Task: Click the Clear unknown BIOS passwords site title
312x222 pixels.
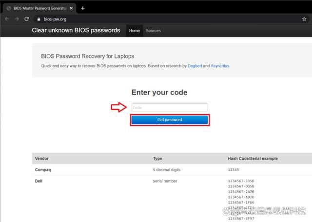Action: 76,30
